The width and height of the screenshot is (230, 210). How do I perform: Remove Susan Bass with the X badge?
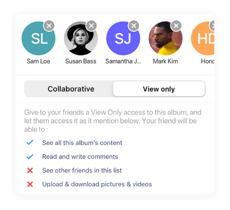tap(91, 26)
